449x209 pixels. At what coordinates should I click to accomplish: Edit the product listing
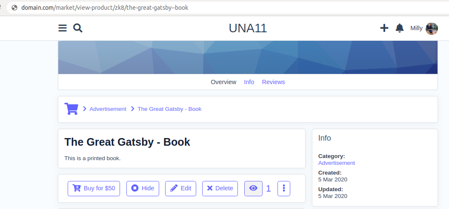[180, 188]
